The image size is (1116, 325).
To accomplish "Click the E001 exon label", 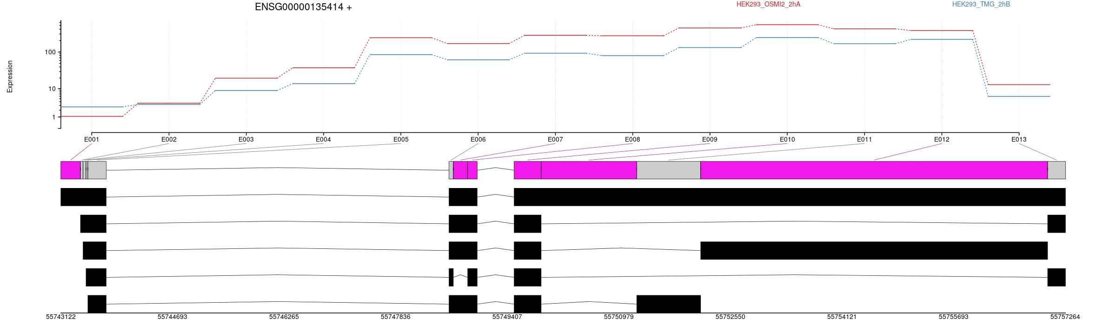I will coord(92,139).
